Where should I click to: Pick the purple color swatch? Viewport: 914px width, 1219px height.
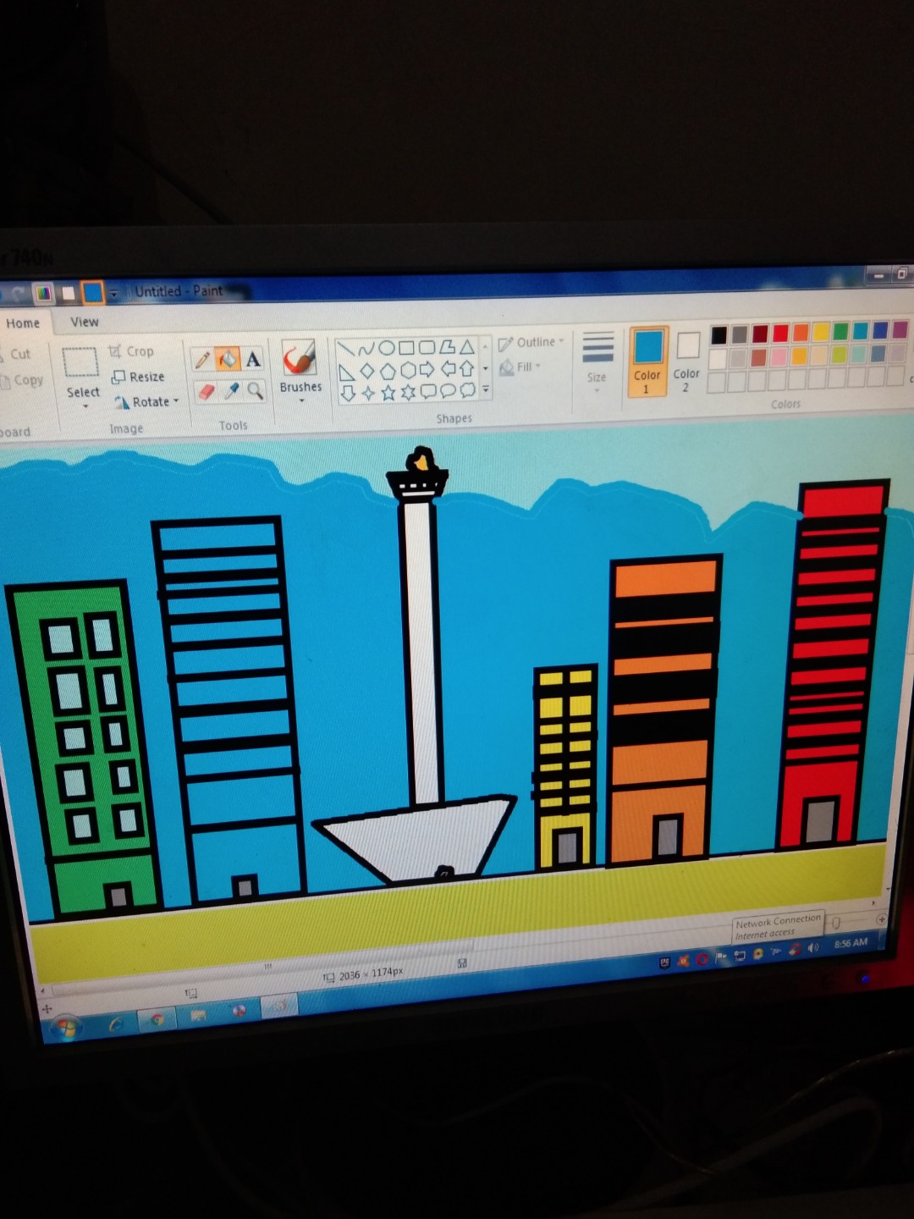pos(900,328)
